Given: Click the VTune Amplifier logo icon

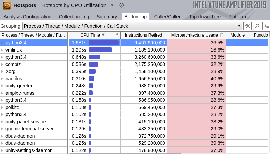Looking at the screenshot, I should [7, 5].
